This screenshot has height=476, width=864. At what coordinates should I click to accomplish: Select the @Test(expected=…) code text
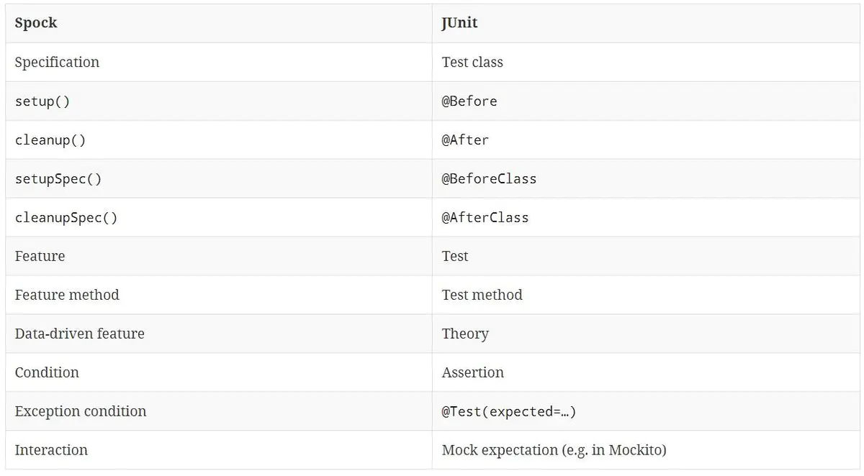click(508, 411)
